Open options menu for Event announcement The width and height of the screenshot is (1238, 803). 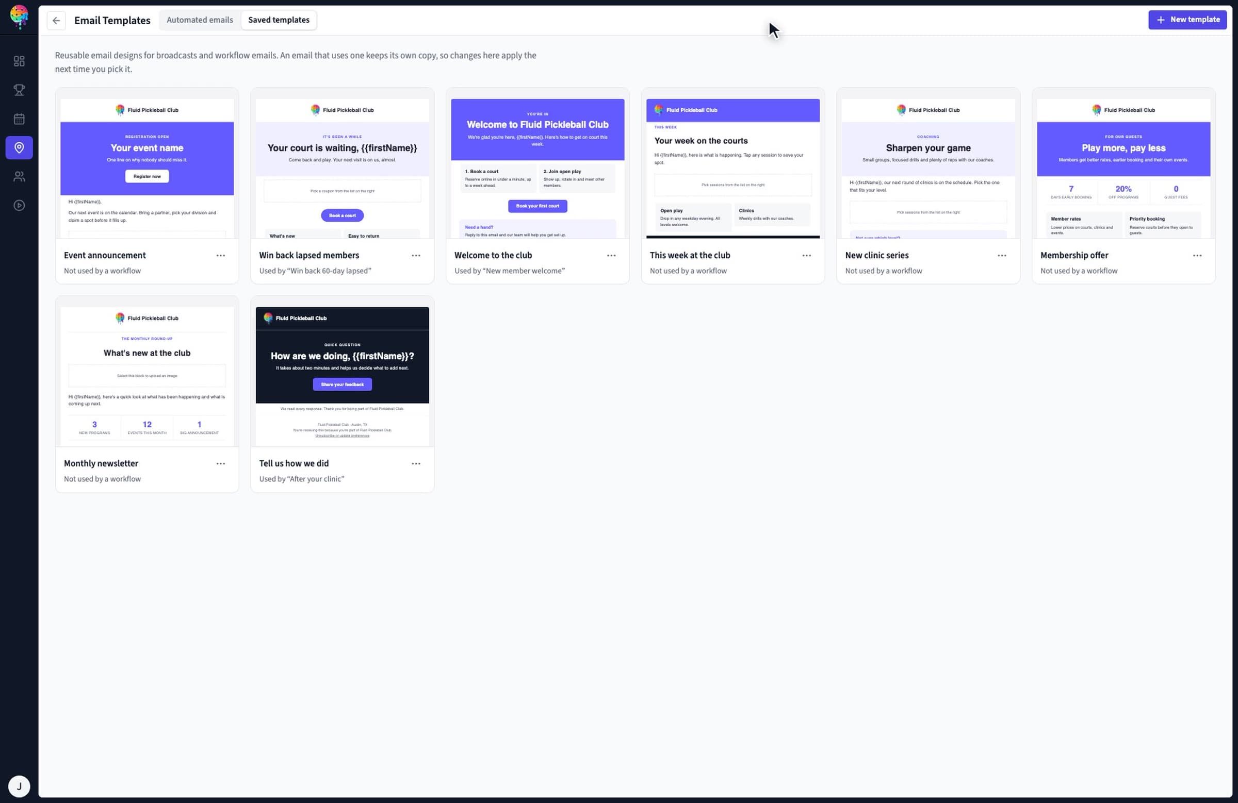(221, 255)
